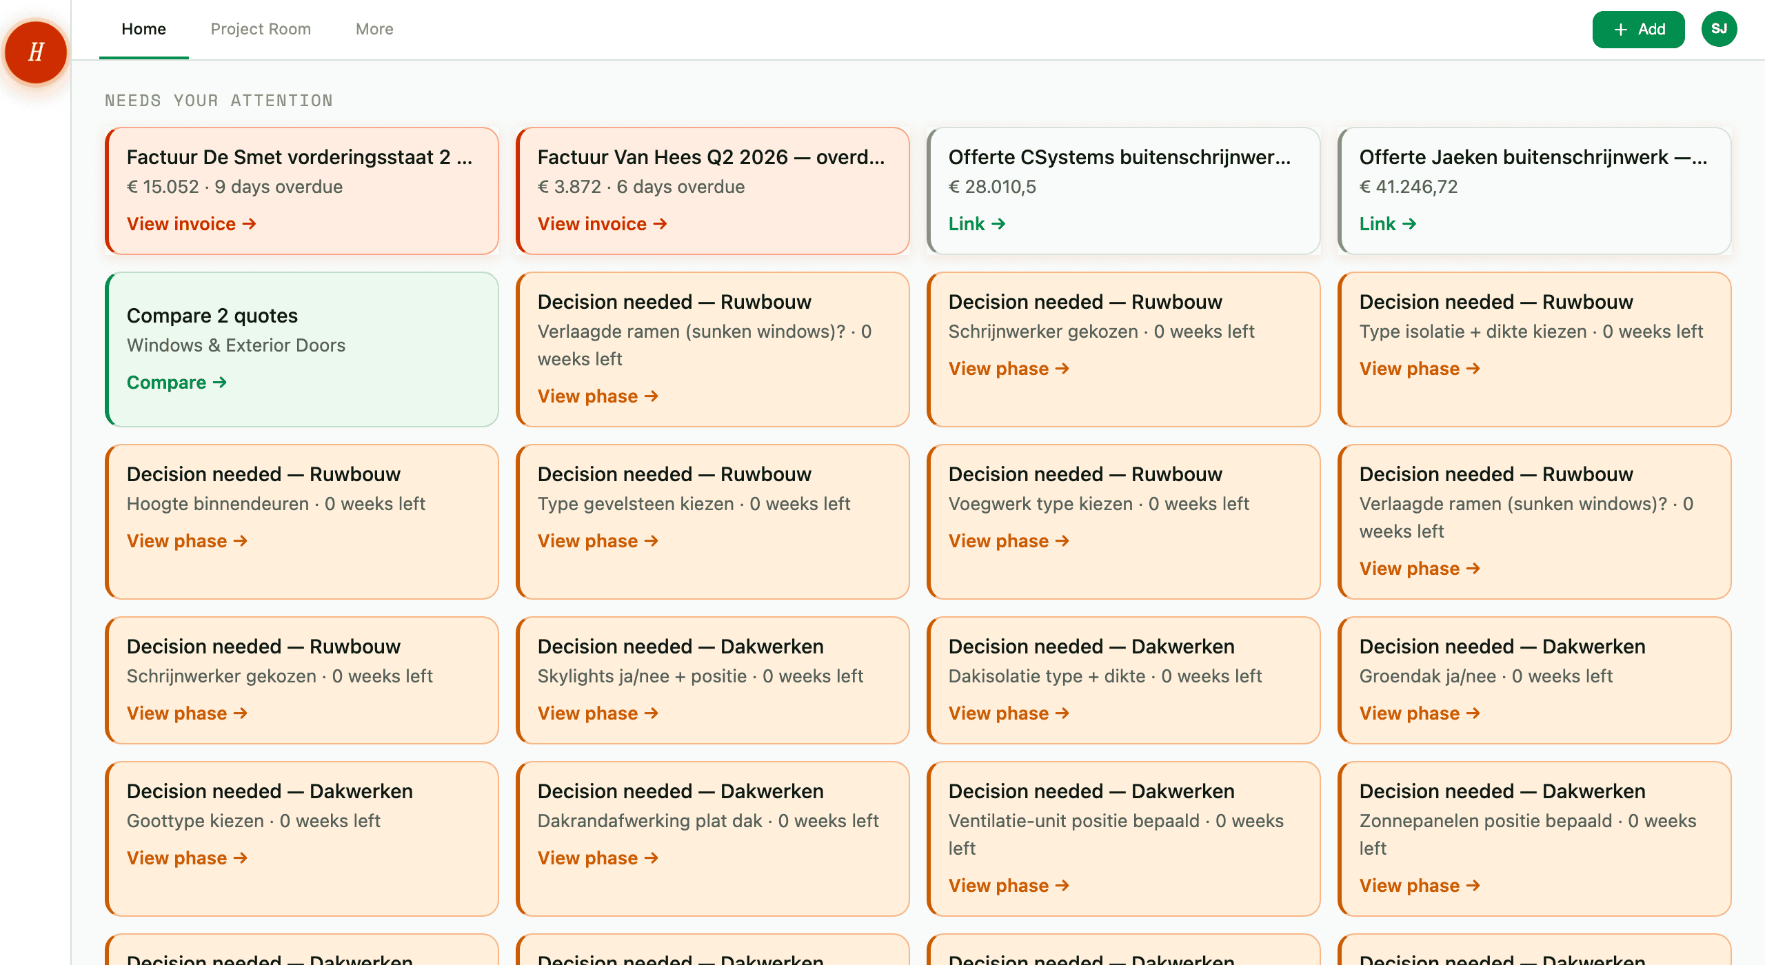The height and width of the screenshot is (965, 1765).
Task: View phase for Goottype kiezen
Action: click(187, 858)
